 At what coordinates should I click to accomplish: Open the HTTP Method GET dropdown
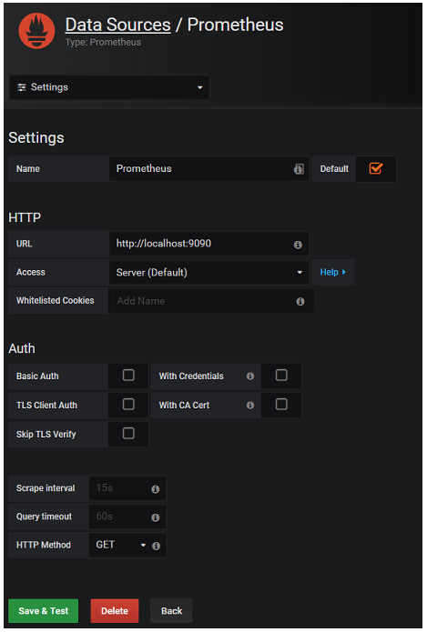pos(119,545)
